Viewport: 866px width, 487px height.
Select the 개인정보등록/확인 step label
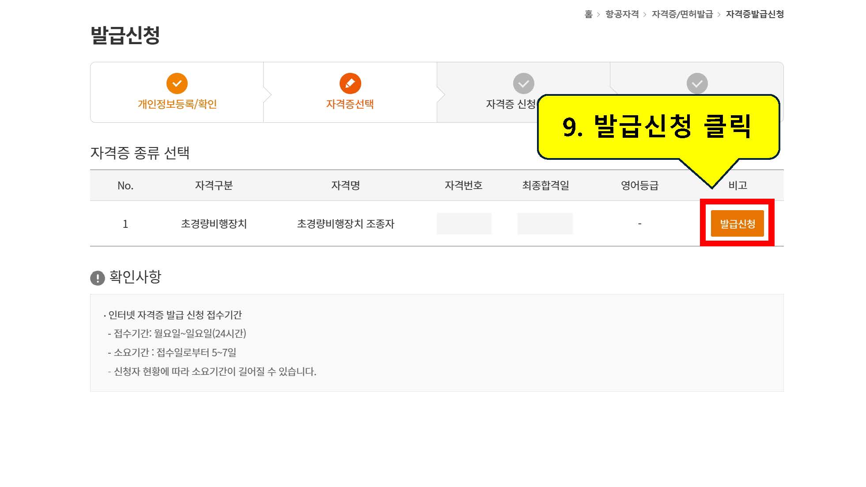177,104
